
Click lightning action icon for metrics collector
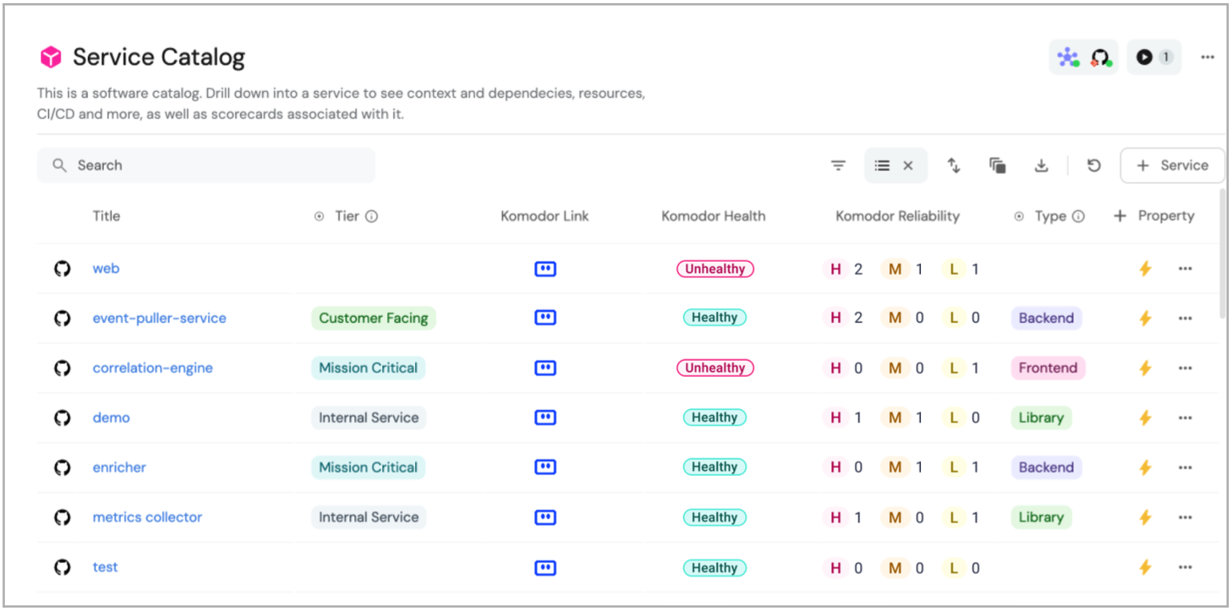click(1145, 517)
